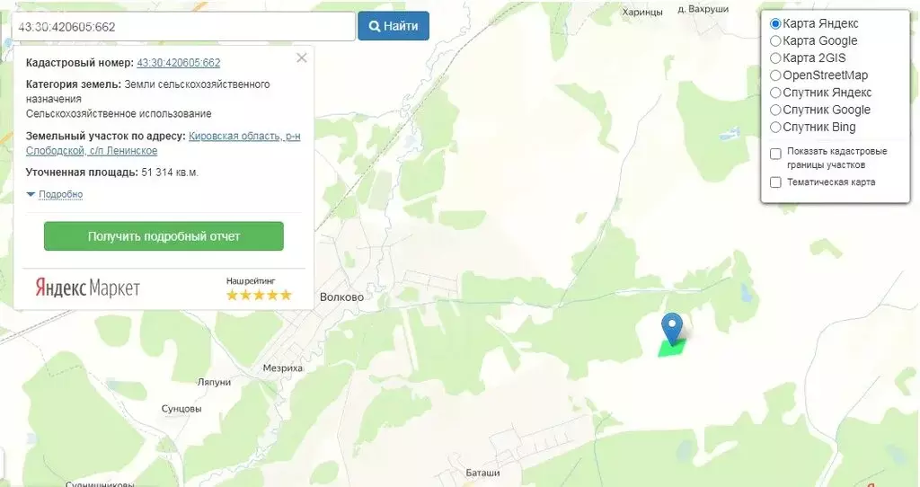Click the five-star rating icons
Image resolution: width=920 pixels, height=487 pixels.
pyautogui.click(x=259, y=295)
